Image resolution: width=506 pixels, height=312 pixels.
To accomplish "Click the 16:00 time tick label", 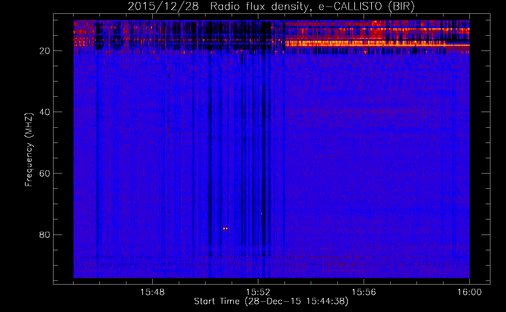I will click(469, 292).
